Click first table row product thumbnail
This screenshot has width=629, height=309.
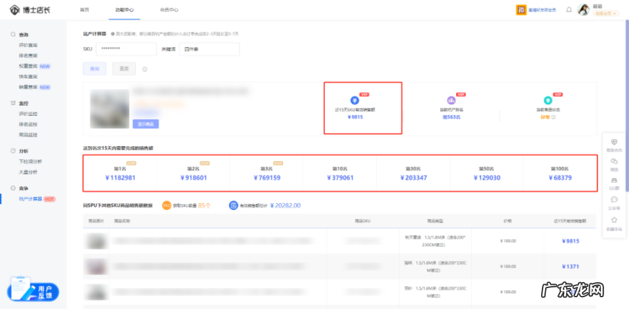pos(96,241)
